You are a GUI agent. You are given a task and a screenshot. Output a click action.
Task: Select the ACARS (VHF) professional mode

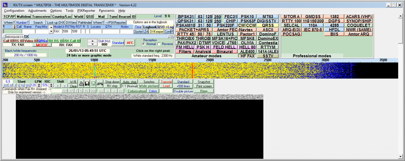[360, 17]
